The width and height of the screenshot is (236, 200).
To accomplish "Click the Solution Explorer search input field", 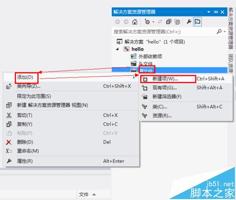I will (x=164, y=32).
